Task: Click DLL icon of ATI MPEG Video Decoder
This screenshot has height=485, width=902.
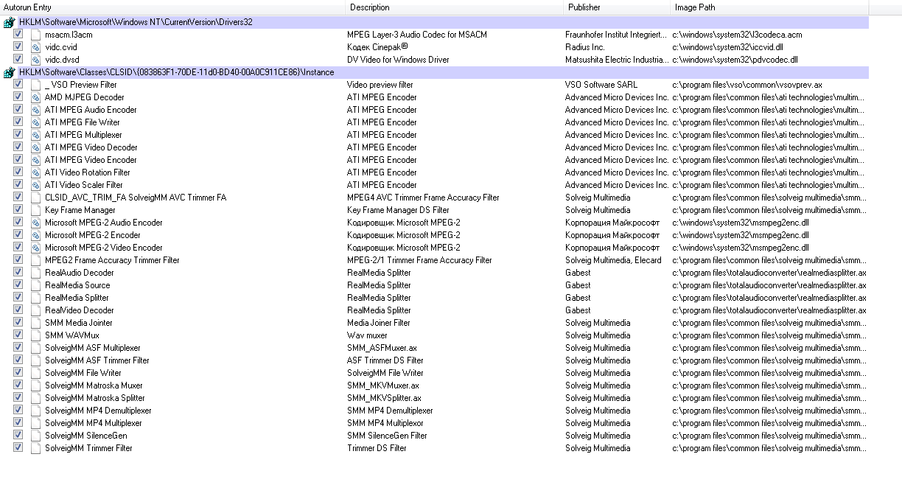Action: (35, 147)
